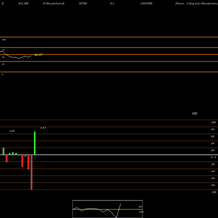Click the 165 label in mini chart
This screenshot has height=218, width=218.
coord(141,212)
